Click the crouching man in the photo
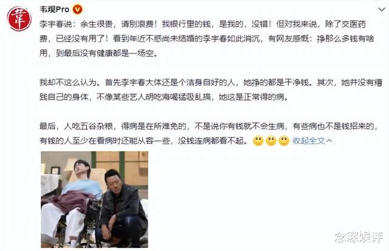 122,208
